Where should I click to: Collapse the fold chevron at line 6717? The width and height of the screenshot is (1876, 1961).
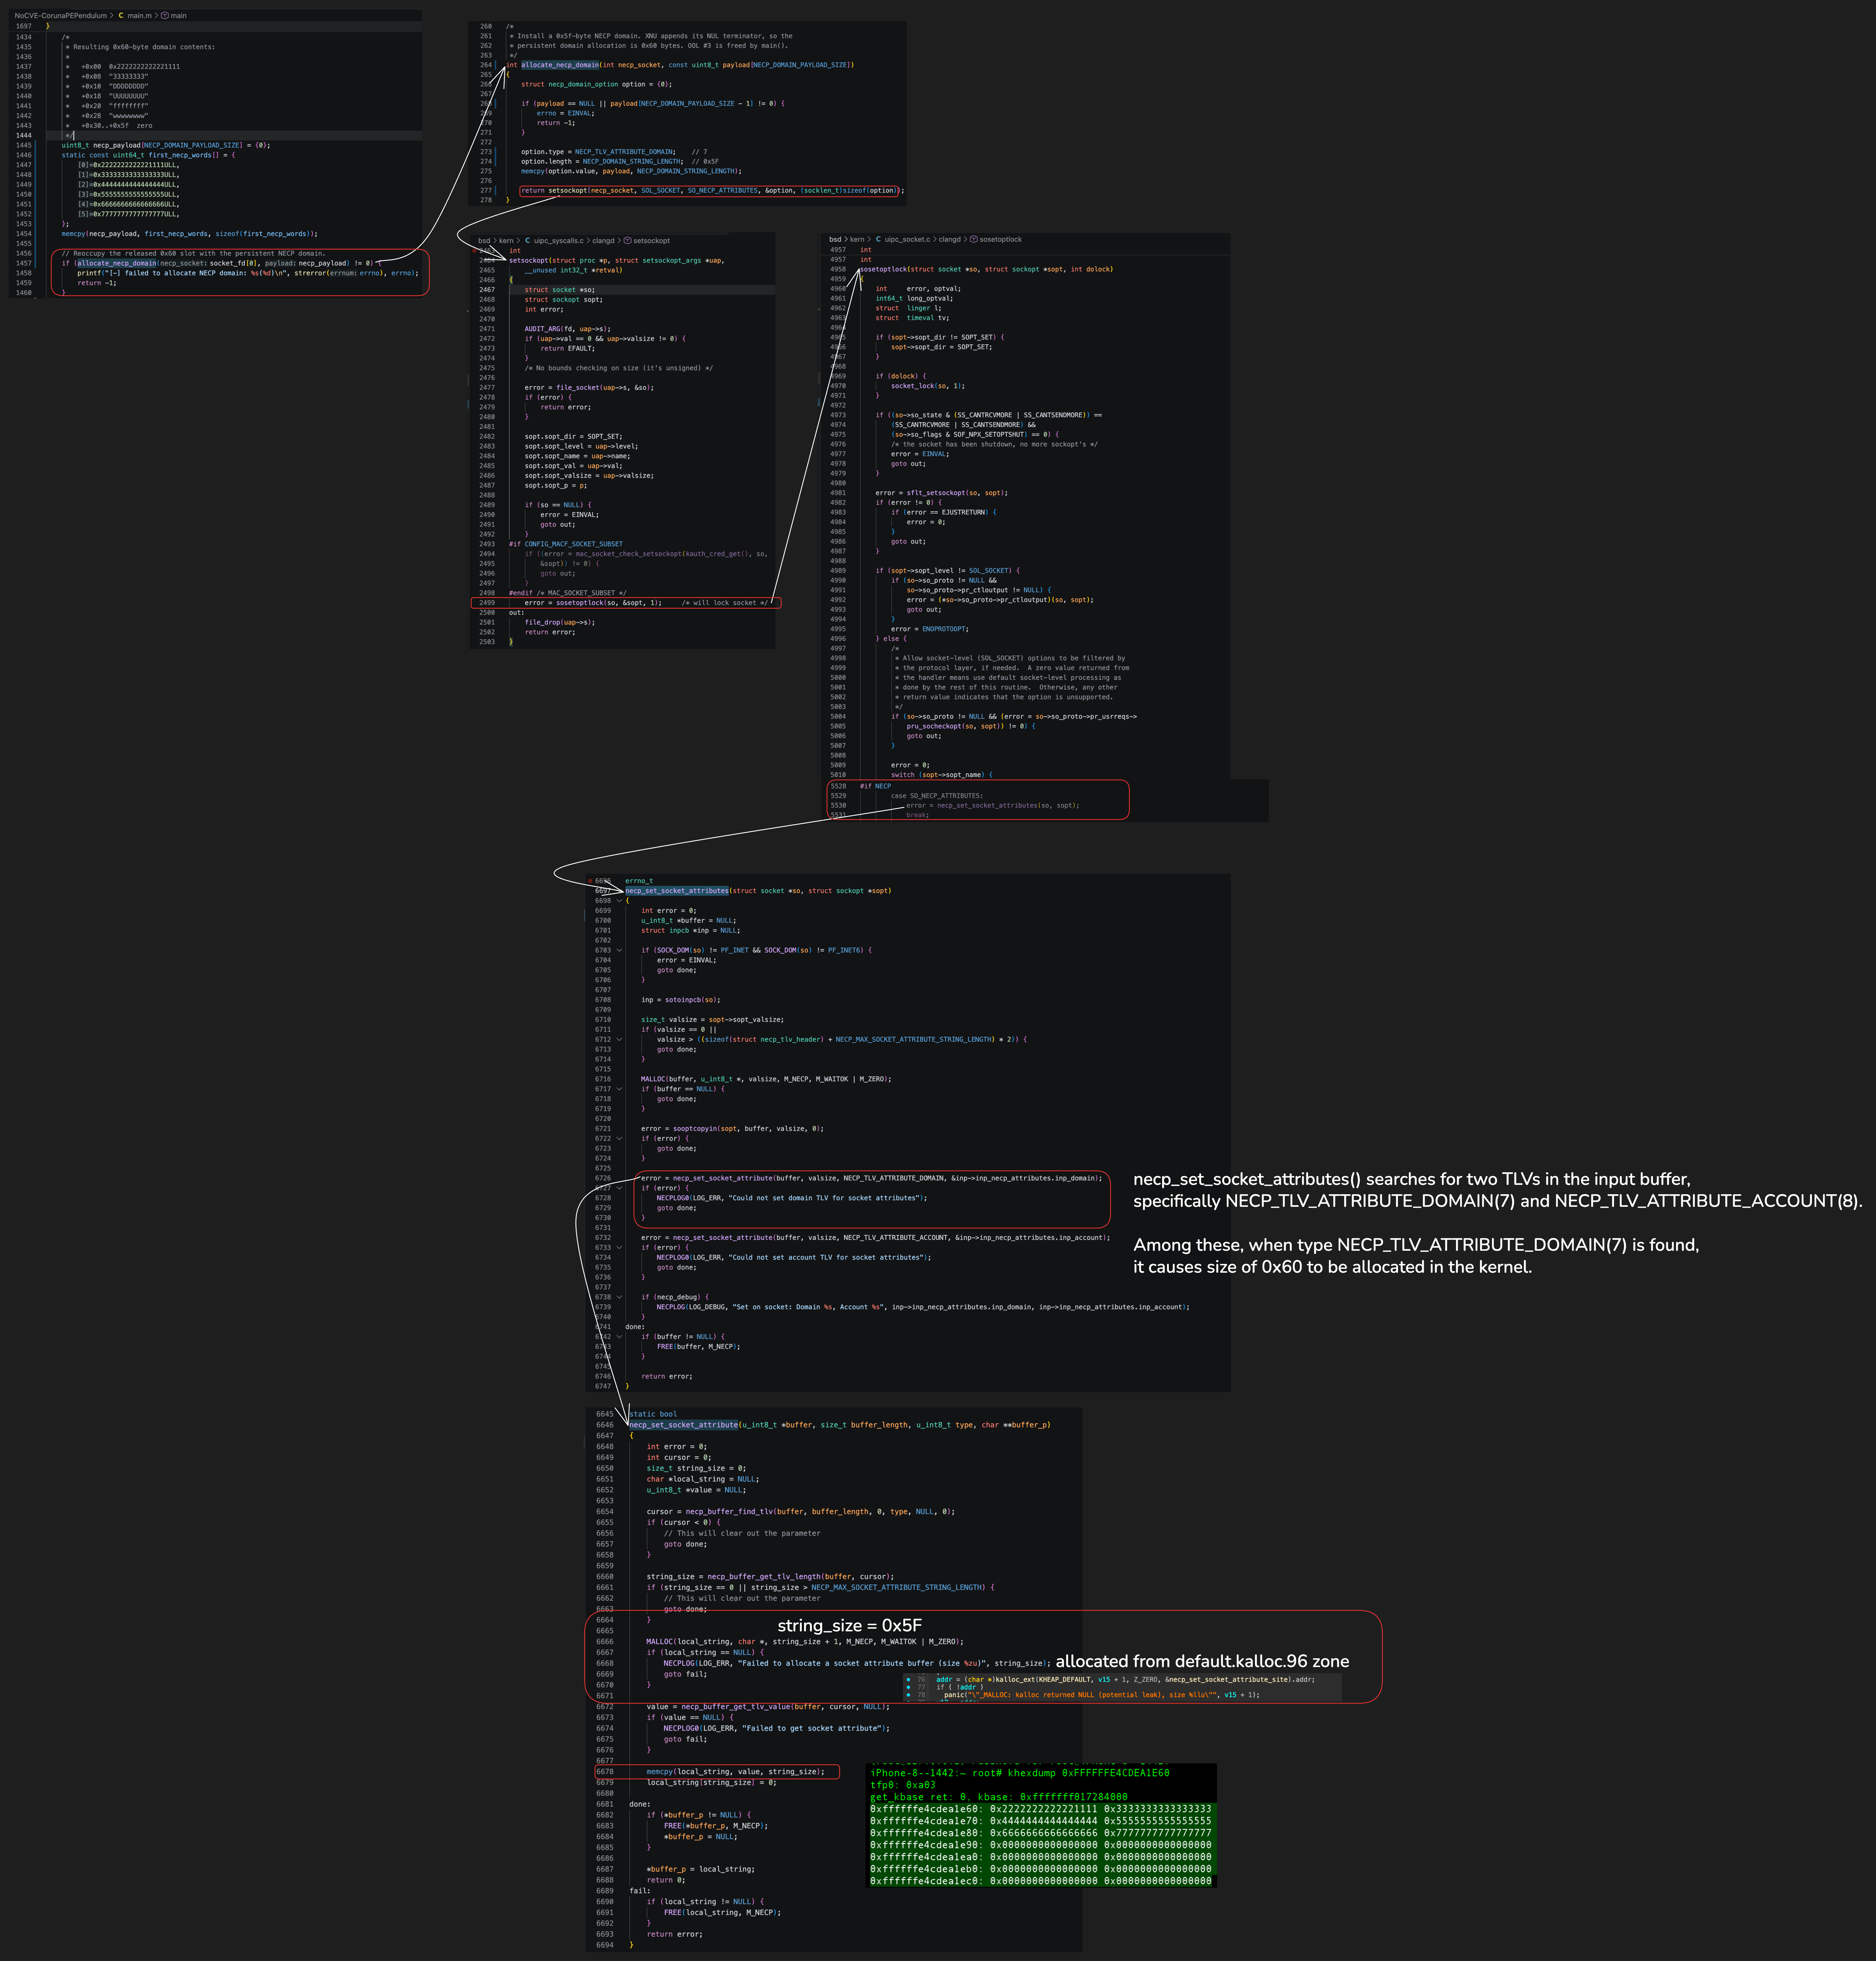[619, 1089]
